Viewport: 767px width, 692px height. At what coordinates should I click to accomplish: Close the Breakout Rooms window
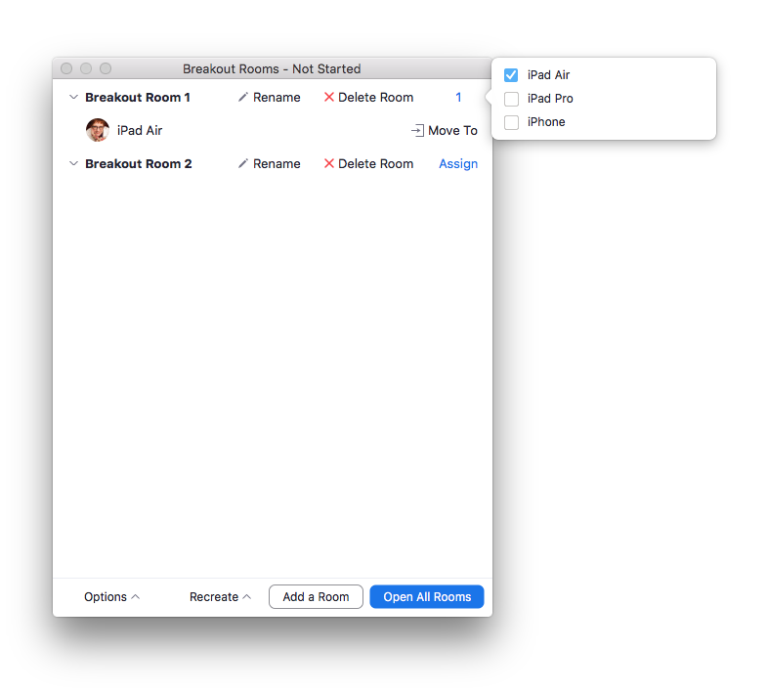tap(66, 68)
